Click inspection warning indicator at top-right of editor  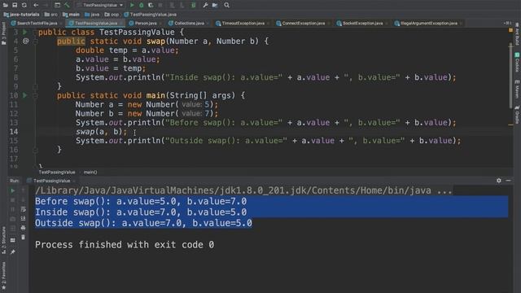pyautogui.click(x=510, y=30)
